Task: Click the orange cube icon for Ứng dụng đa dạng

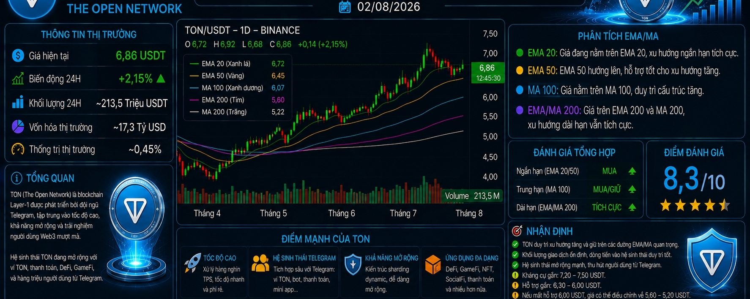Action: point(433,265)
